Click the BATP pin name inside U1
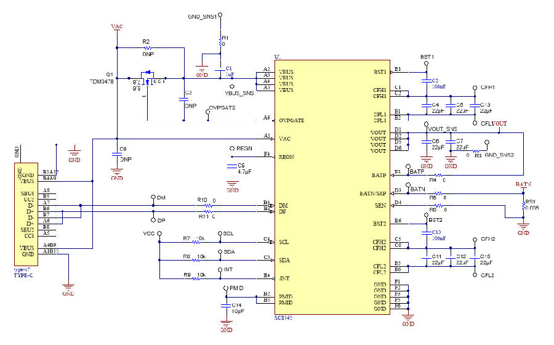The width and height of the screenshot is (554, 345). [379, 176]
